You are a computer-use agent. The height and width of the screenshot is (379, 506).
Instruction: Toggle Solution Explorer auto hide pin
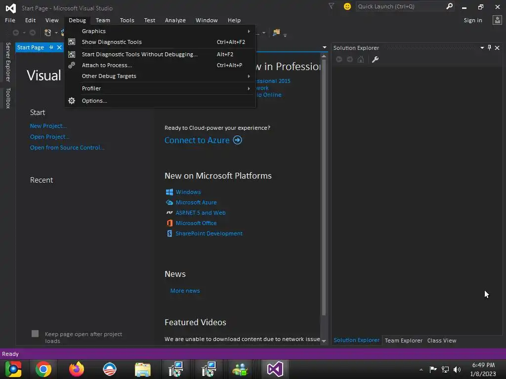click(x=490, y=48)
